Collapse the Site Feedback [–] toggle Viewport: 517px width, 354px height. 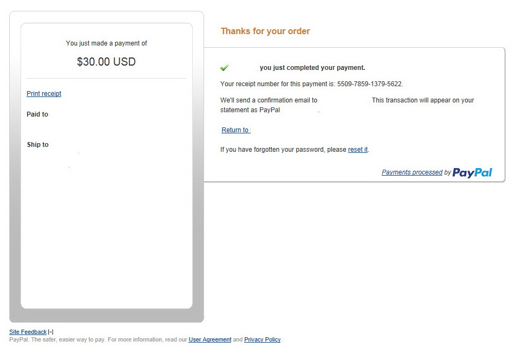pyautogui.click(x=50, y=332)
